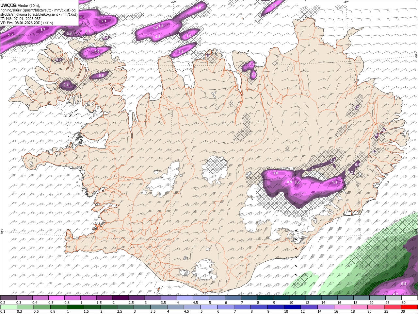Click the '1.5' label in the upper legend row
Screen dimensions: 418x314
point(99,303)
